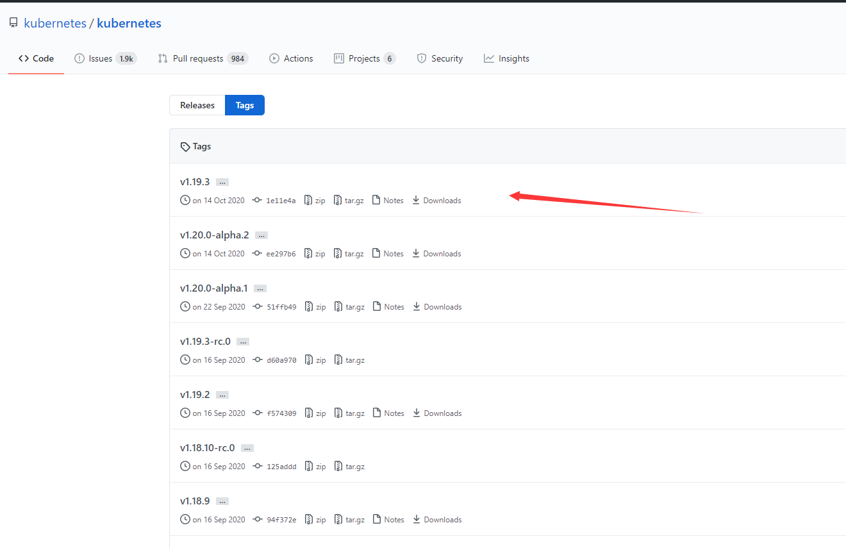Open Downloads for v1.19.3
Screen dimensions: 846x548
(436, 201)
